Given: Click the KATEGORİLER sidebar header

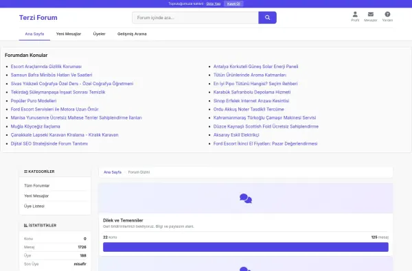Looking at the screenshot, I should (x=39, y=172).
